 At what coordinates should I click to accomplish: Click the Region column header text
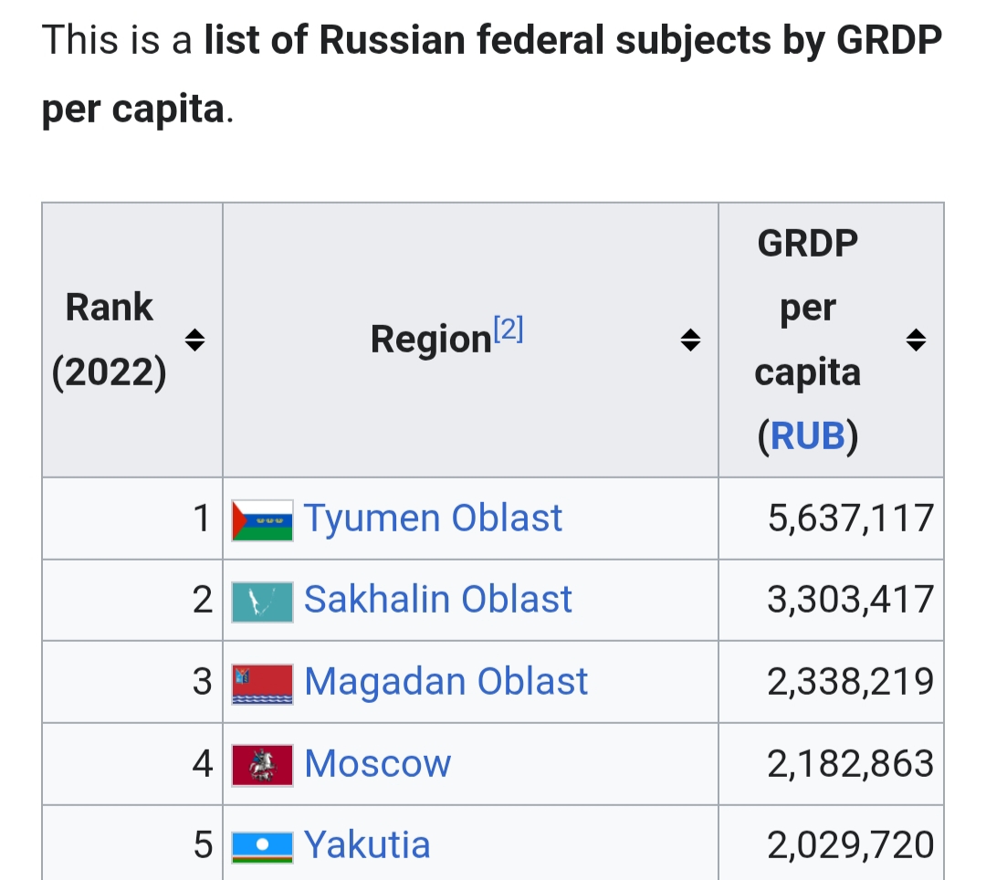(x=430, y=340)
